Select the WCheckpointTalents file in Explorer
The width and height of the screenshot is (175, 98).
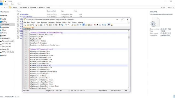[x=26, y=17]
